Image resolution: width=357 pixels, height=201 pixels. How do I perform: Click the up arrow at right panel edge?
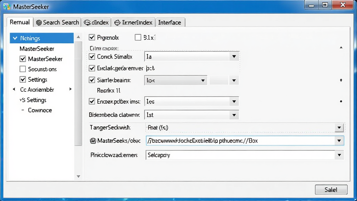coord(341,47)
